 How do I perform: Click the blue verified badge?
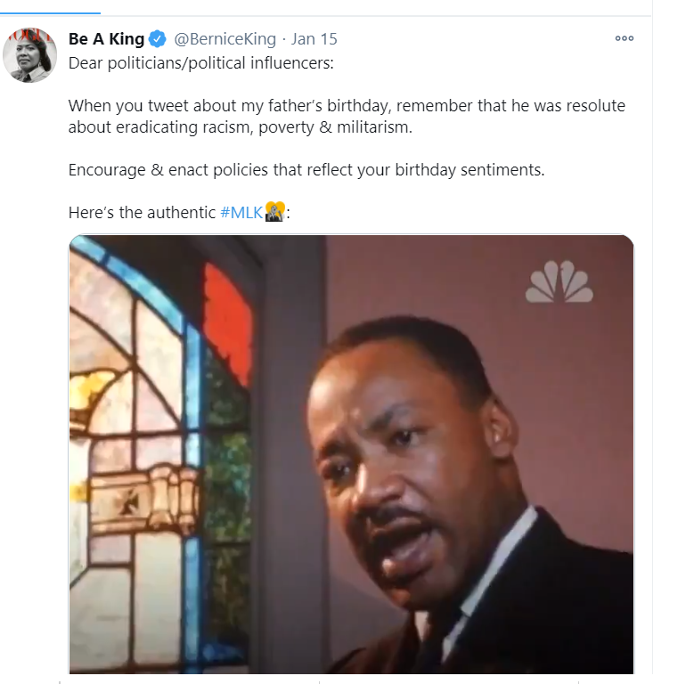tap(157, 39)
